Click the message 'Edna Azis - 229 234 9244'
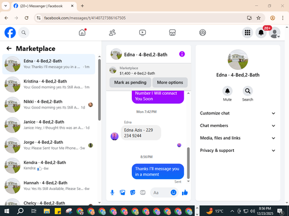 click(141, 133)
